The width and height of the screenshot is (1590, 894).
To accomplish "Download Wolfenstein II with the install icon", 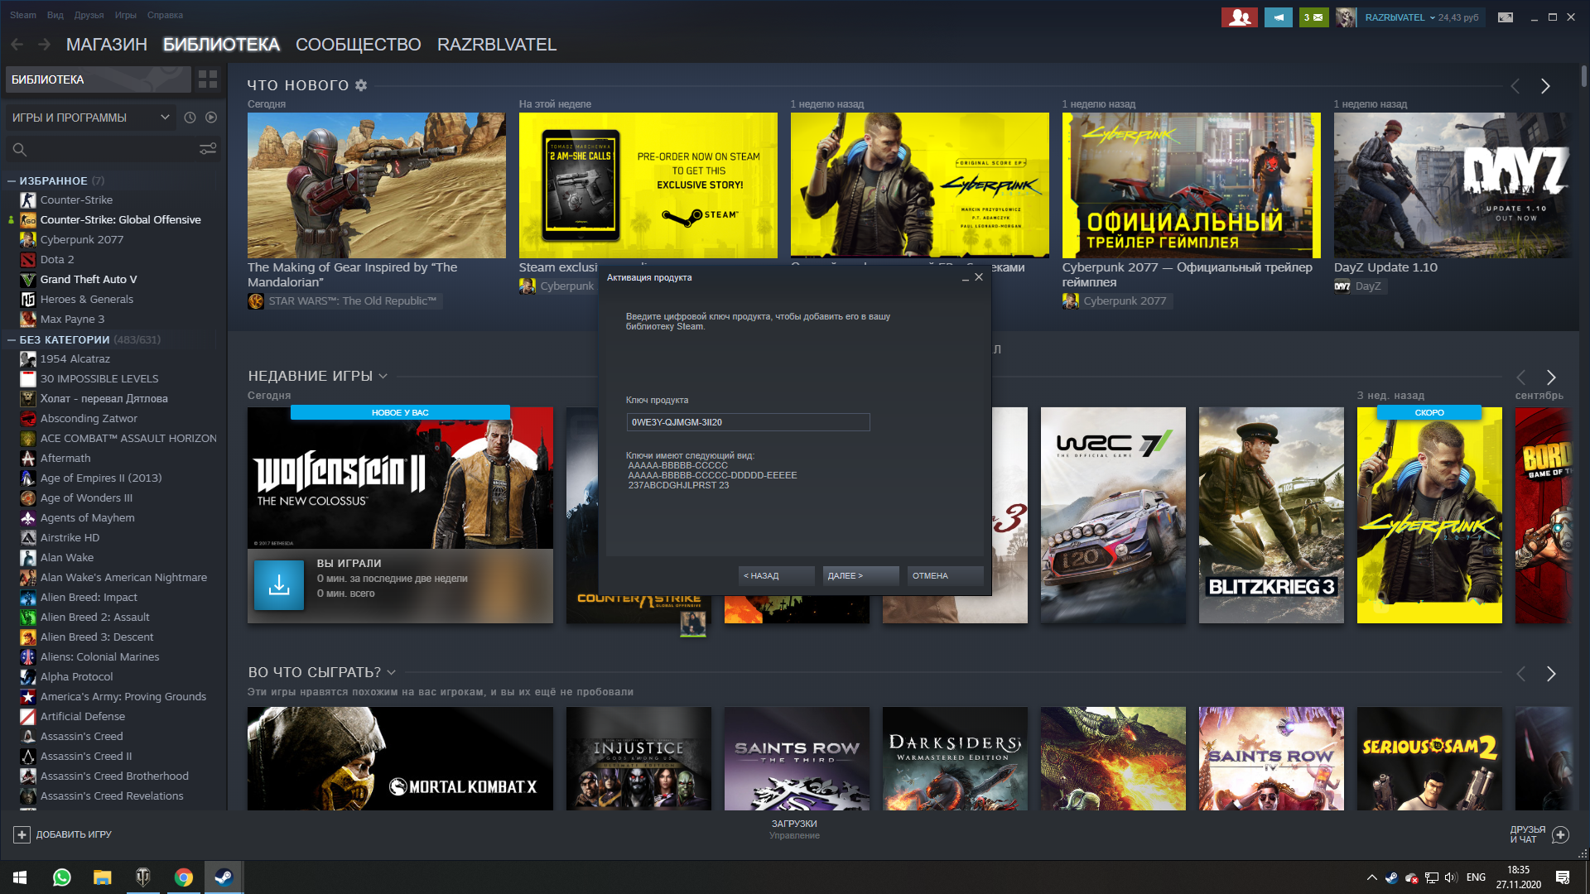I will [x=279, y=585].
